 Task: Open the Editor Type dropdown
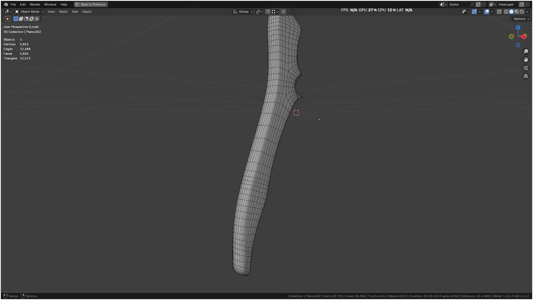tap(8, 12)
